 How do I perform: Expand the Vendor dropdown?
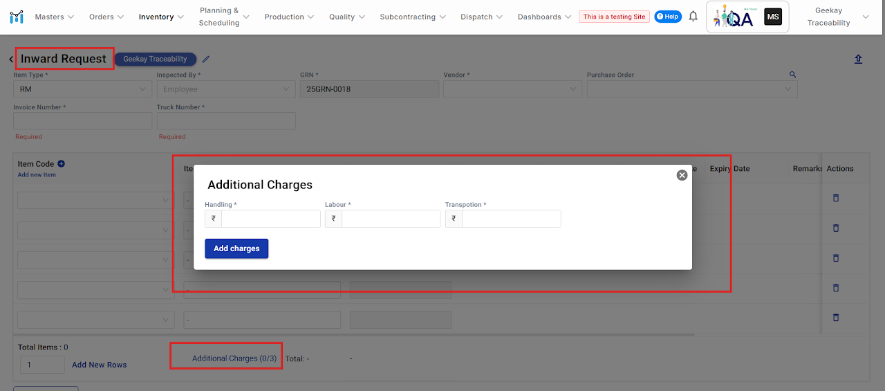[512, 89]
